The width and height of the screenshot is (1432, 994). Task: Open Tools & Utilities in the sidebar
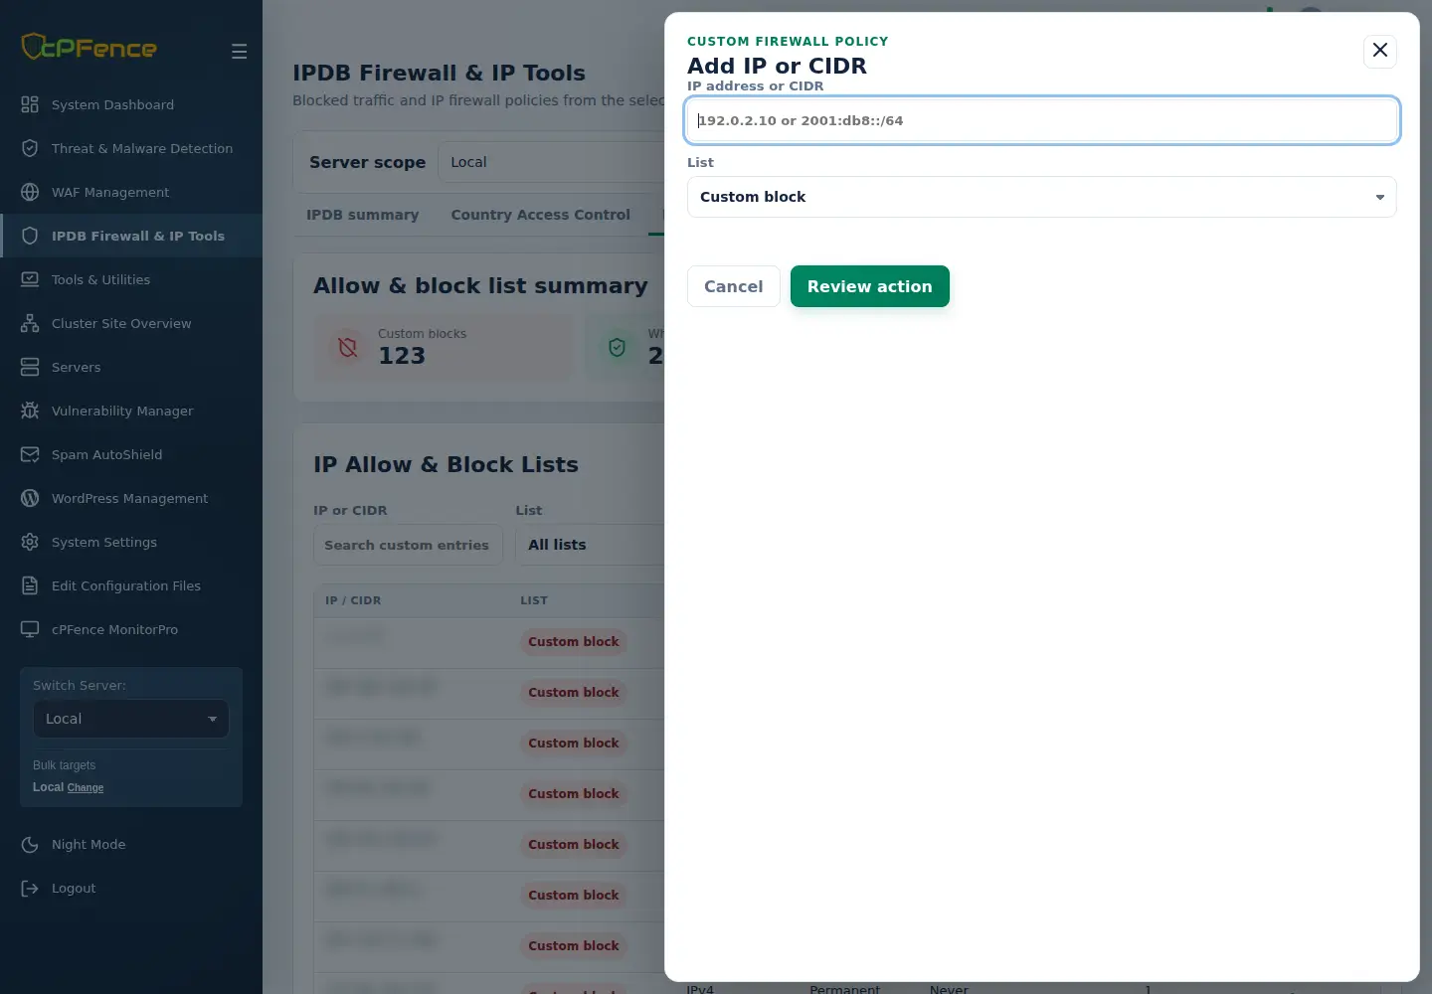pyautogui.click(x=131, y=279)
